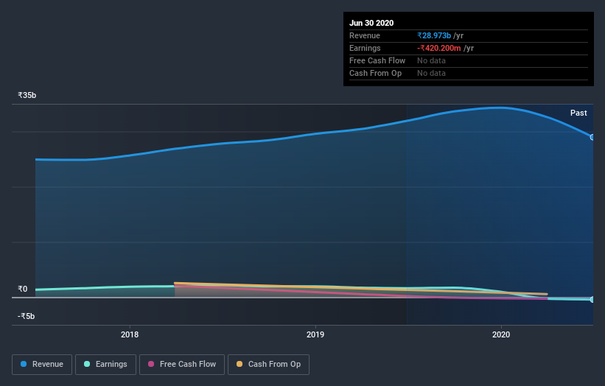
Task: Click the 'Cash From Op' tooltip row label
Action: (375, 73)
